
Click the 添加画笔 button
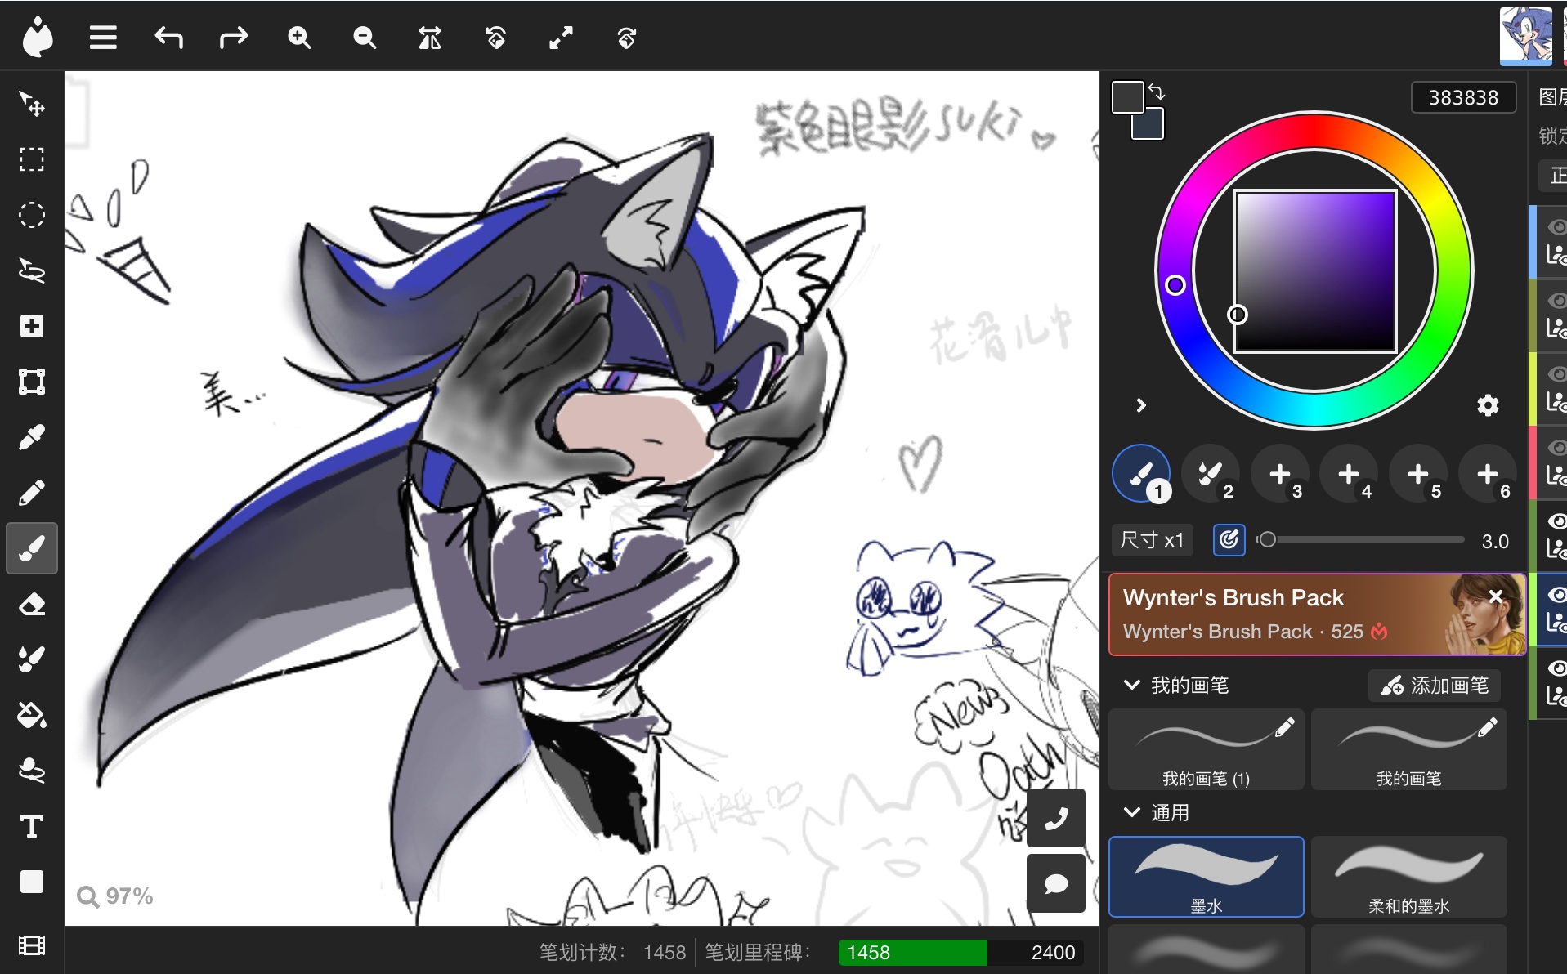[1435, 685]
